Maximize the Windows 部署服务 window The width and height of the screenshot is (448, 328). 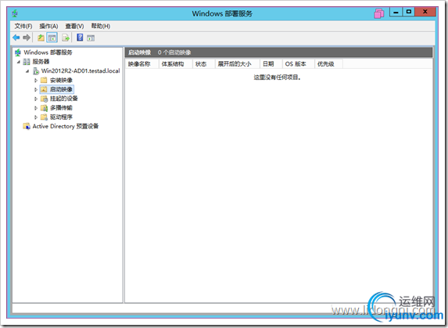click(409, 12)
